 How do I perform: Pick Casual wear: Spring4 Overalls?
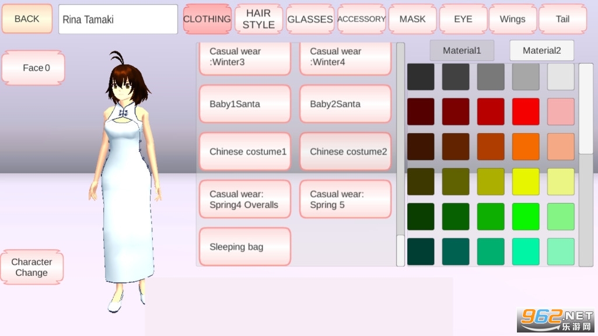245,199
